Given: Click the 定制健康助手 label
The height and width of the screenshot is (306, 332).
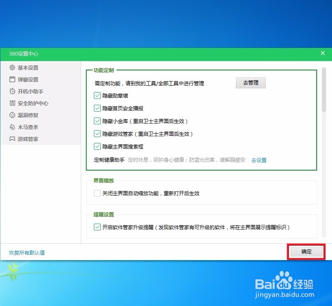Looking at the screenshot, I should [109, 160].
